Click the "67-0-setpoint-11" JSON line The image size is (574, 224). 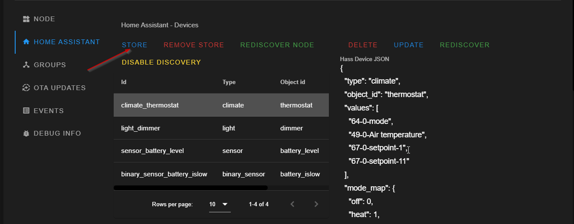(379, 161)
